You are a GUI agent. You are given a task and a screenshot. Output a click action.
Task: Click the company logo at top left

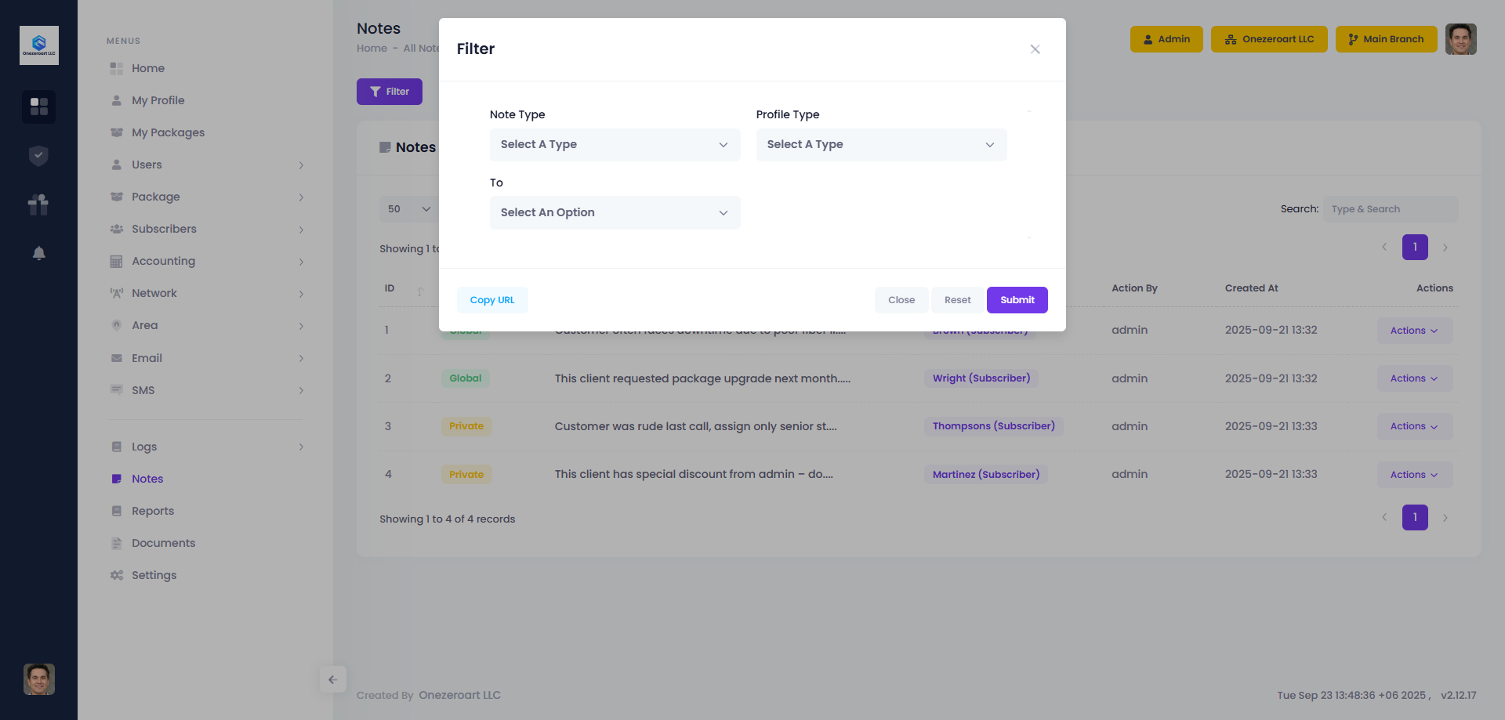(x=38, y=45)
